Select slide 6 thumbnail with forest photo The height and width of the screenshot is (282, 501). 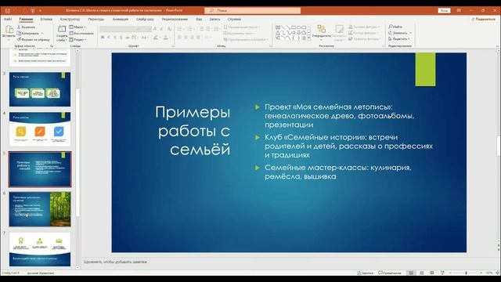point(40,209)
